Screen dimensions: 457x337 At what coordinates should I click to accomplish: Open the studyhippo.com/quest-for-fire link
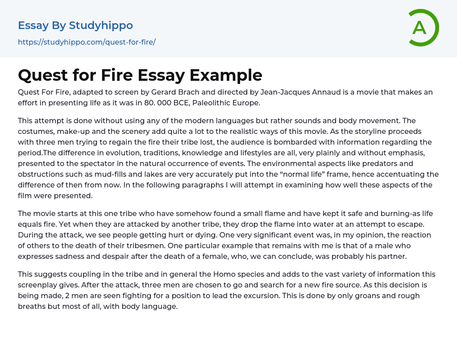click(87, 42)
